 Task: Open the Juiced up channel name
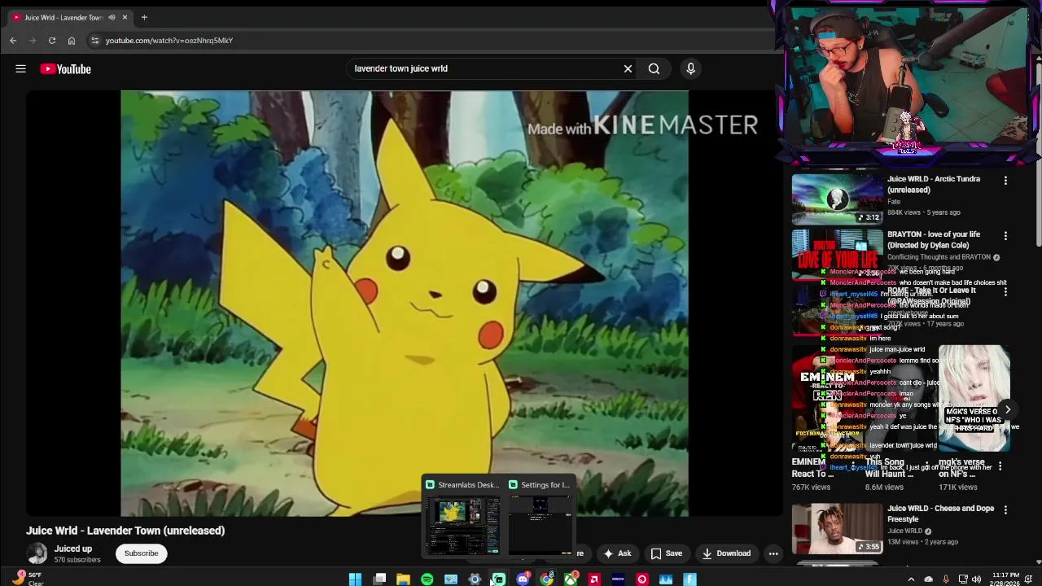[73, 549]
